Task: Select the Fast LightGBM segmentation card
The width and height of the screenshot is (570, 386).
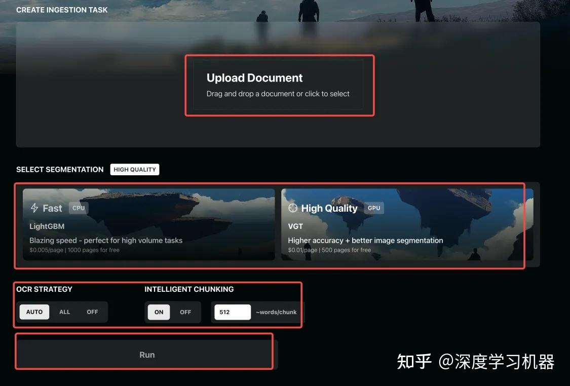Action: point(147,225)
